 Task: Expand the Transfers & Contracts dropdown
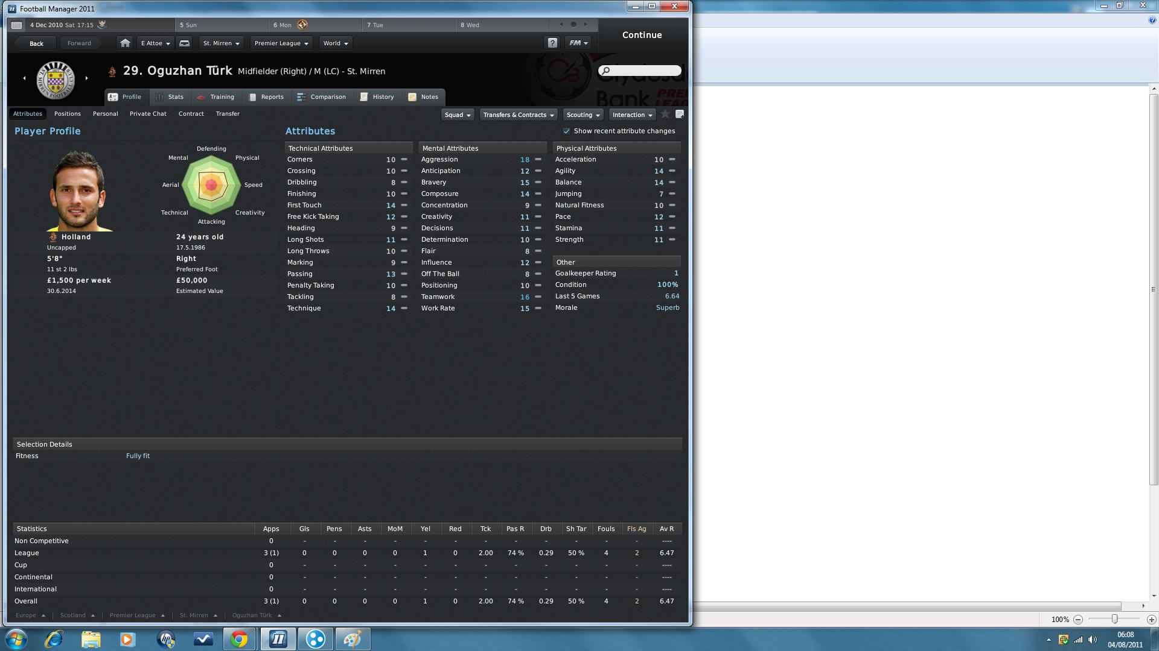point(518,115)
